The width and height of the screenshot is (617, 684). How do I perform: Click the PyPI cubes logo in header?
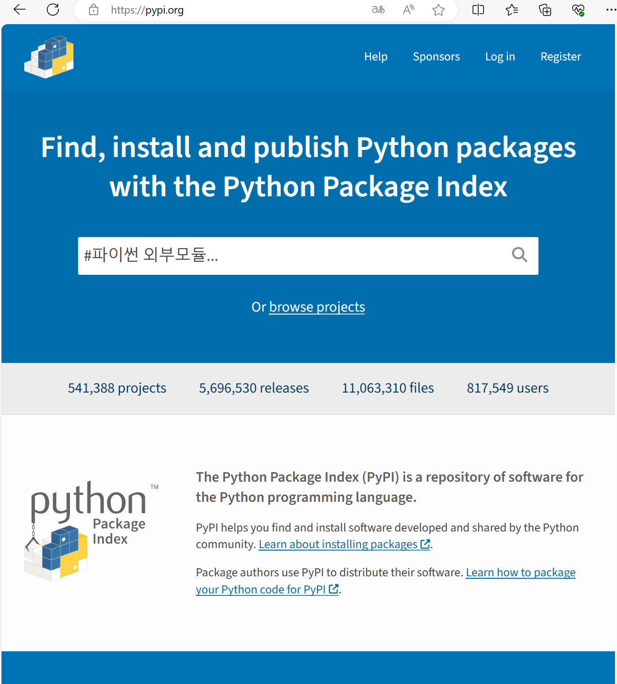click(x=49, y=57)
